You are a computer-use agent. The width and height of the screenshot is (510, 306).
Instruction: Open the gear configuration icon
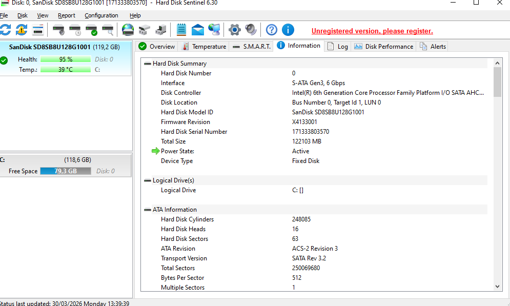pos(234,30)
